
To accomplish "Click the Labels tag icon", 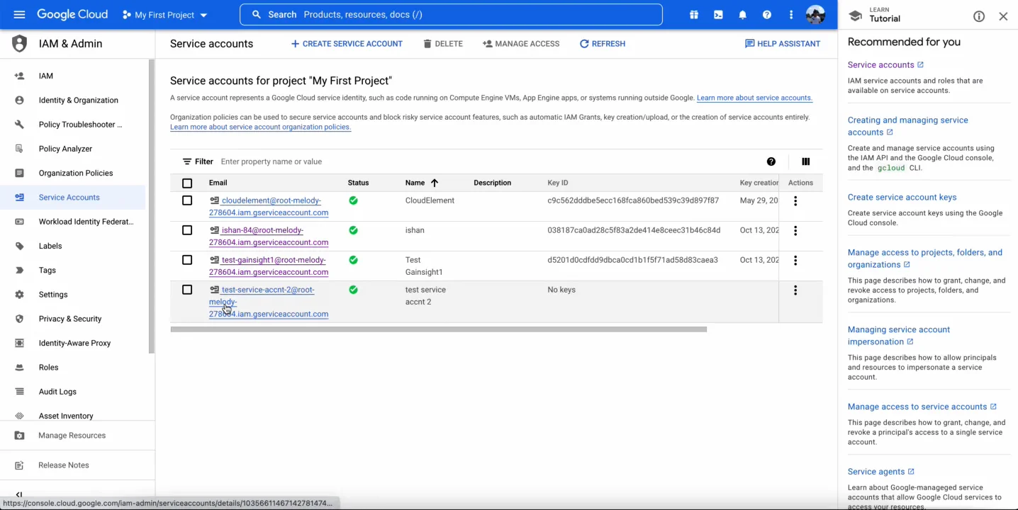I will pyautogui.click(x=19, y=246).
